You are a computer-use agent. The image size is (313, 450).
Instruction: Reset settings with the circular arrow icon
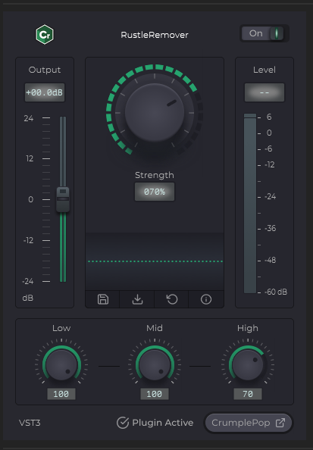[172, 299]
